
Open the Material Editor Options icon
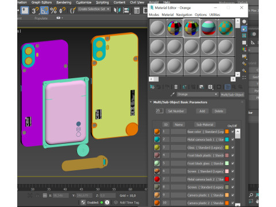click(244, 63)
